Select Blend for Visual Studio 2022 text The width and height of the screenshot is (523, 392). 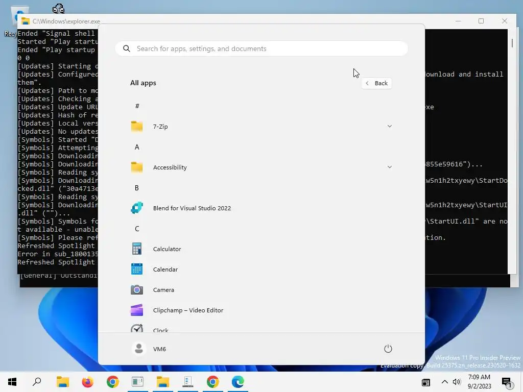point(192,208)
